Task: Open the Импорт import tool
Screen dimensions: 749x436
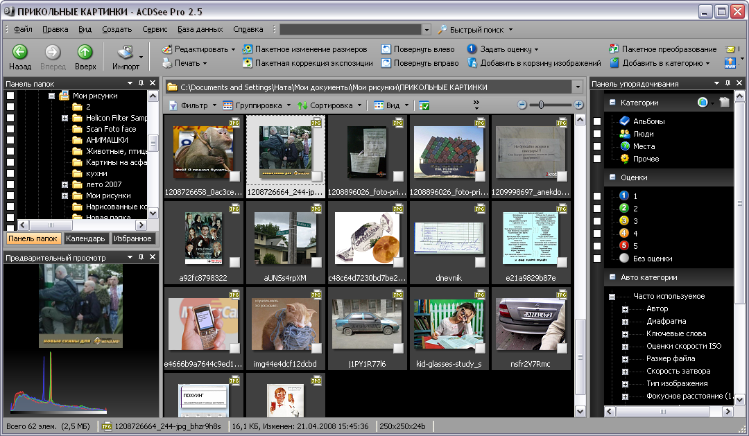Action: pyautogui.click(x=126, y=53)
